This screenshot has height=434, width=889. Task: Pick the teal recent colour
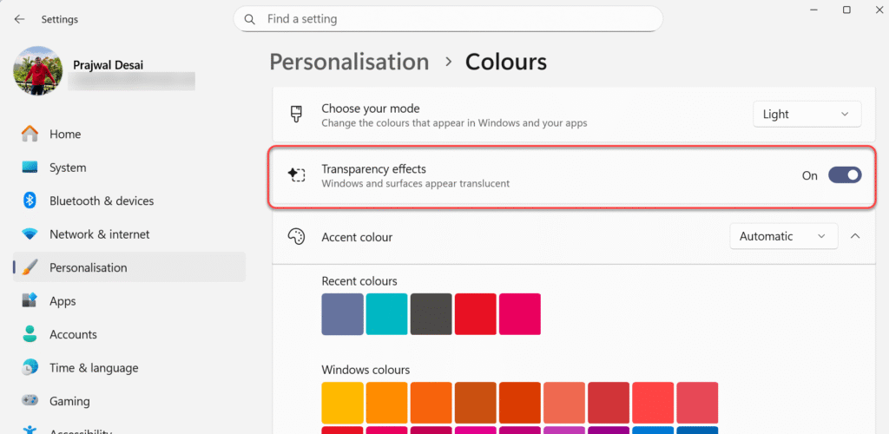(386, 314)
